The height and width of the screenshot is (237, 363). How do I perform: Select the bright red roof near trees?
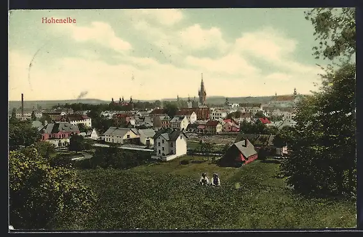coord(264,121)
